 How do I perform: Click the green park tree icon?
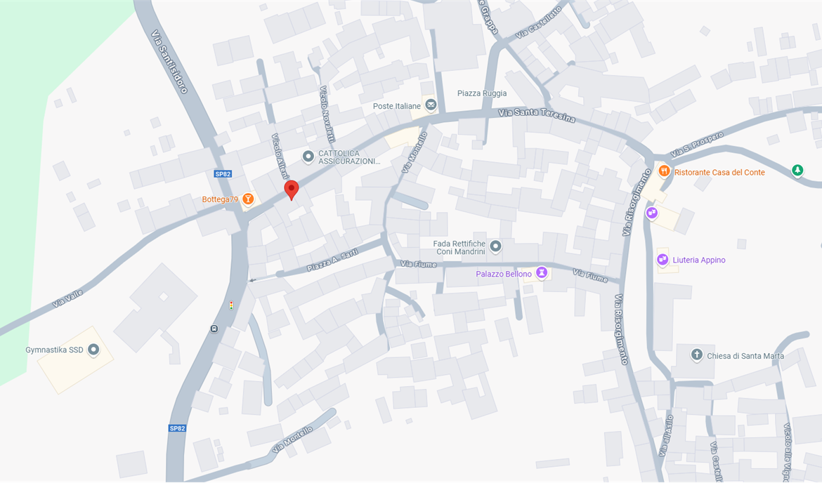click(797, 171)
